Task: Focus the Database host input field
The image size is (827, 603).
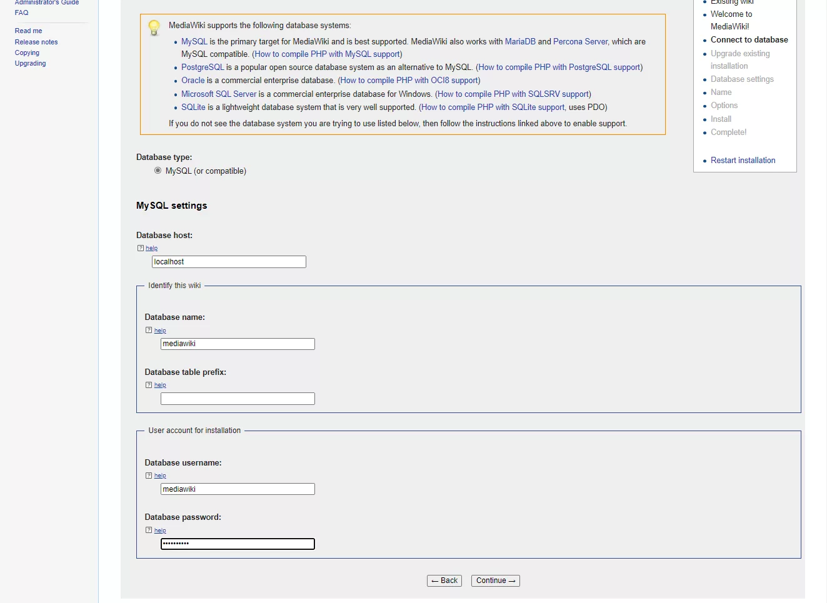Action: 229,262
